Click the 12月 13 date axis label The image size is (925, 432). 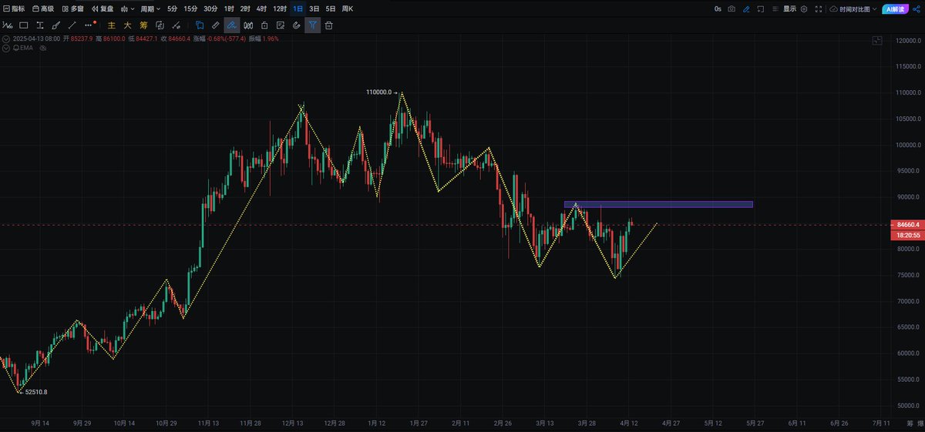click(292, 423)
